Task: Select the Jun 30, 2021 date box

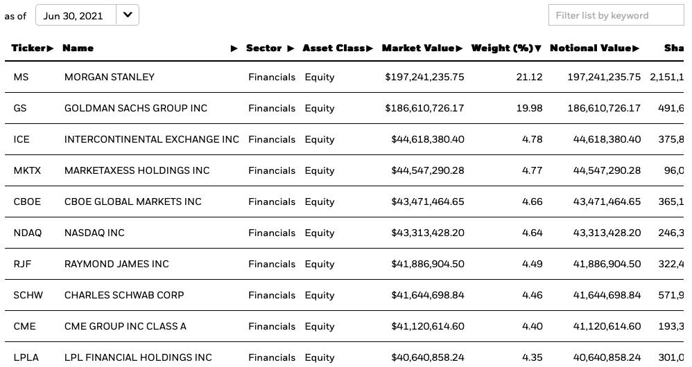Action: pyautogui.click(x=87, y=15)
